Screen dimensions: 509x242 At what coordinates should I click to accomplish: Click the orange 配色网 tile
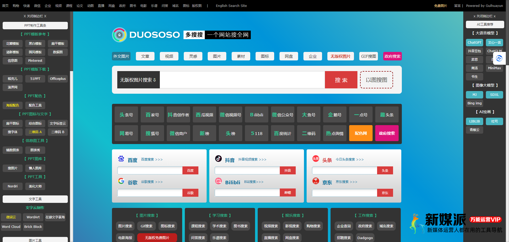pos(361,133)
